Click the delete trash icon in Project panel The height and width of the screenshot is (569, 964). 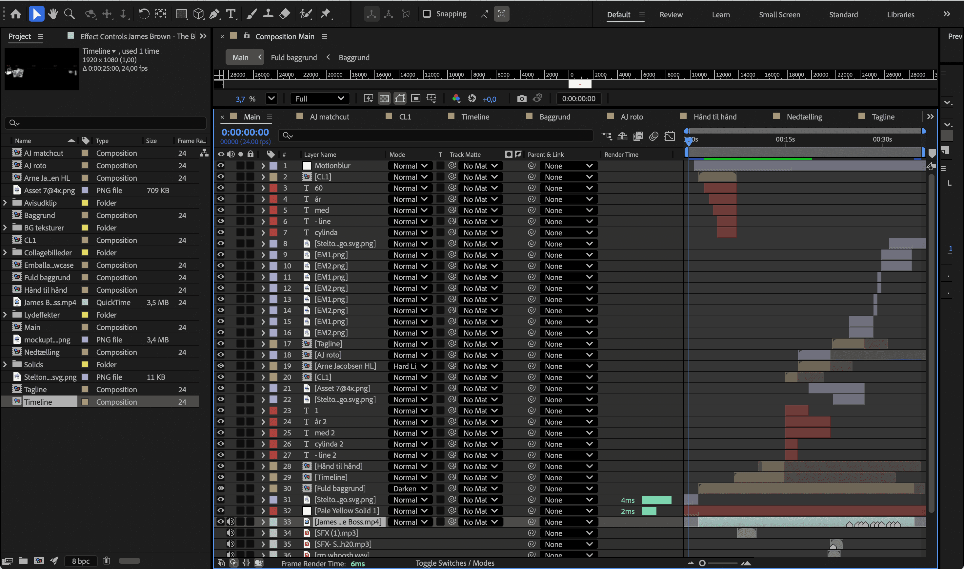tap(106, 560)
